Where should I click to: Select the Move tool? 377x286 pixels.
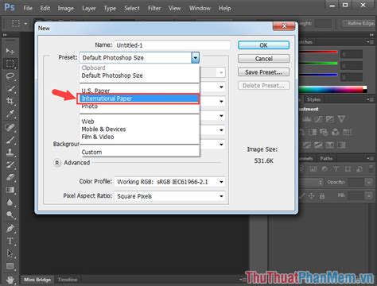tap(10, 51)
